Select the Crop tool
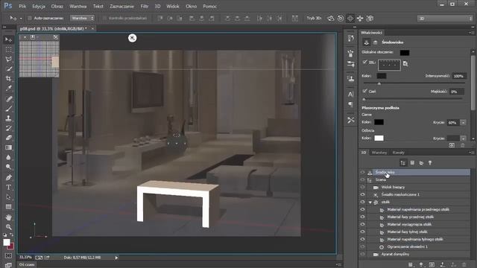 (x=8, y=79)
